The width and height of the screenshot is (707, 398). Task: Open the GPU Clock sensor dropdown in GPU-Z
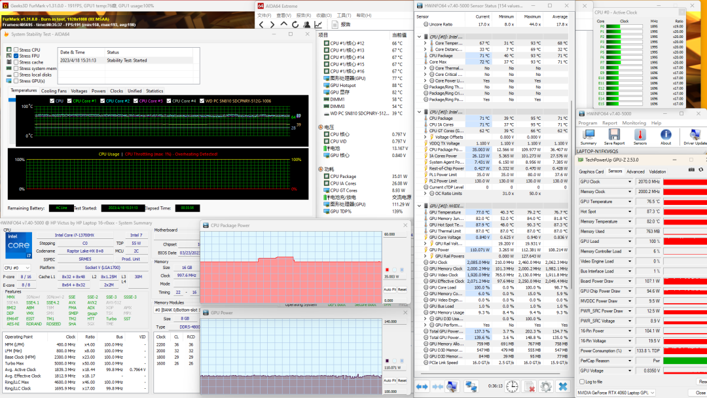[x=630, y=182]
